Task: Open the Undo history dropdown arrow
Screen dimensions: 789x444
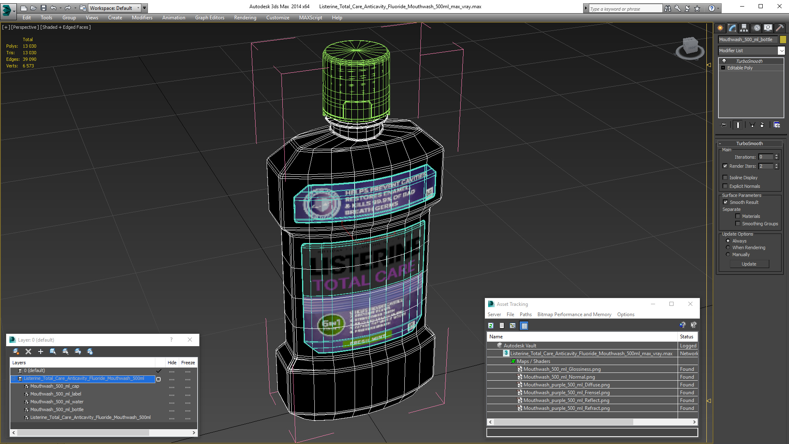Action: click(x=60, y=8)
